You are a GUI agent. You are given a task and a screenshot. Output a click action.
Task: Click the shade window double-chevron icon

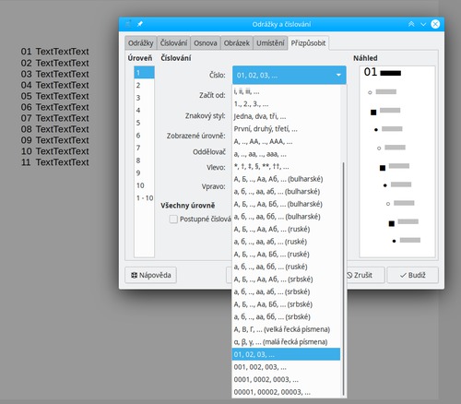(411, 24)
